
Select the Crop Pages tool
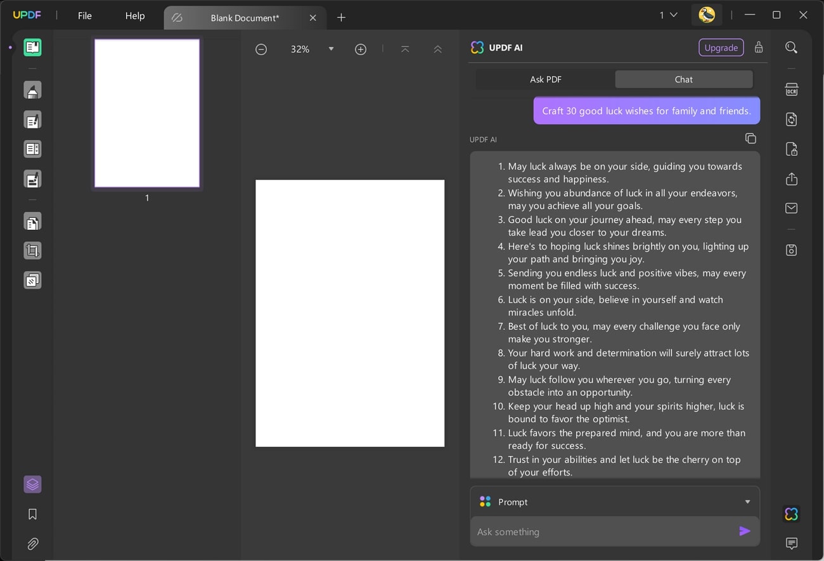32,251
